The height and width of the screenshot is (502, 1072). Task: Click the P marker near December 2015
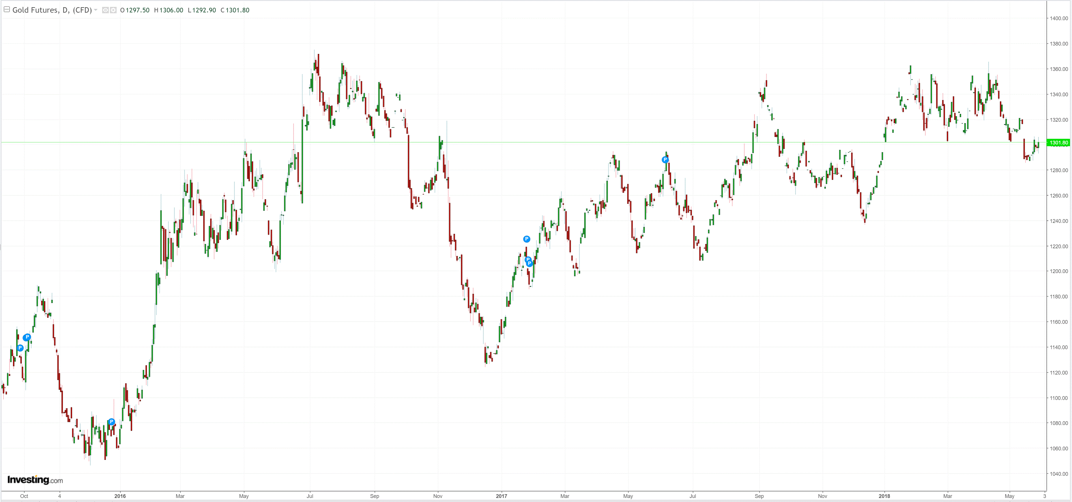click(111, 422)
